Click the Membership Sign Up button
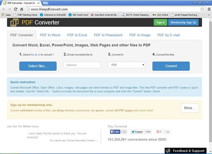This screenshot has width=212, height=154. pos(183,22)
